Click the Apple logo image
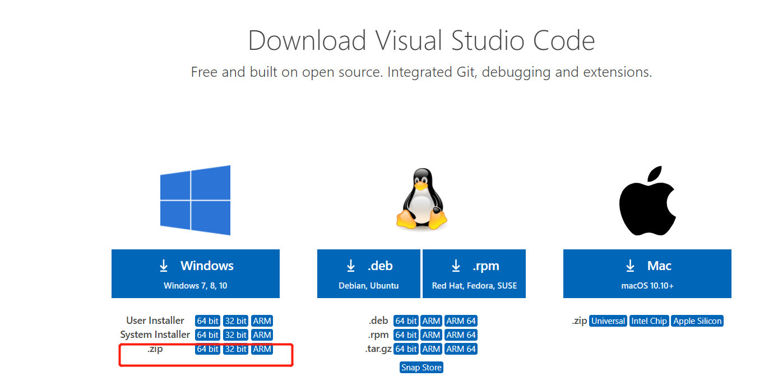 647,200
